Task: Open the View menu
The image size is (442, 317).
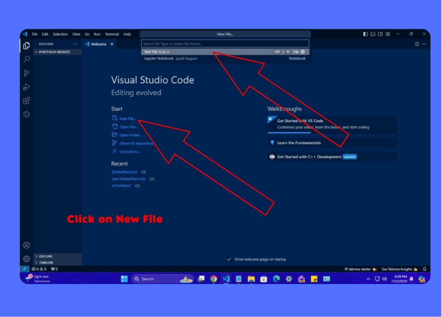Action: click(x=76, y=34)
